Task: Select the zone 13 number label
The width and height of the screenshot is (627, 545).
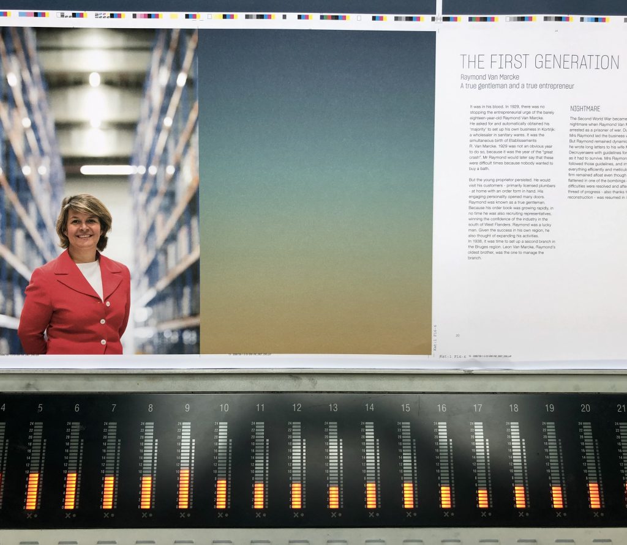Action: (x=333, y=408)
